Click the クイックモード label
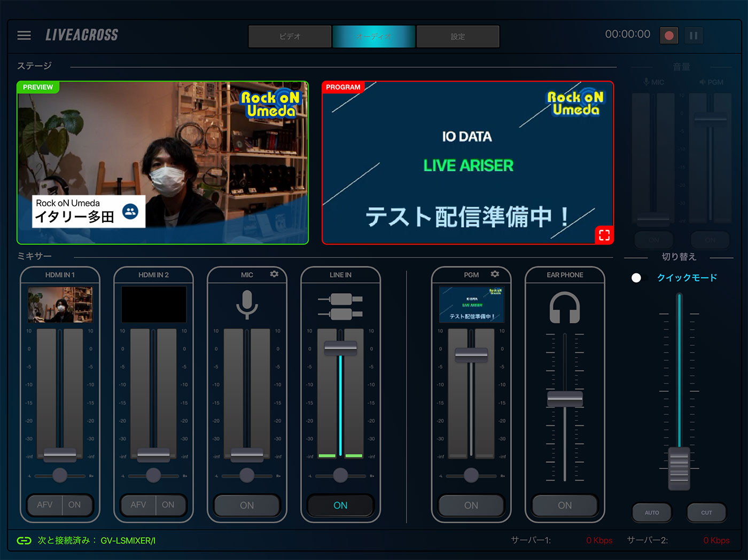 pyautogui.click(x=687, y=278)
